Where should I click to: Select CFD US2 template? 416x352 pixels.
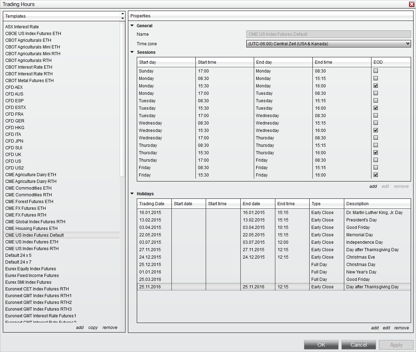(61, 168)
